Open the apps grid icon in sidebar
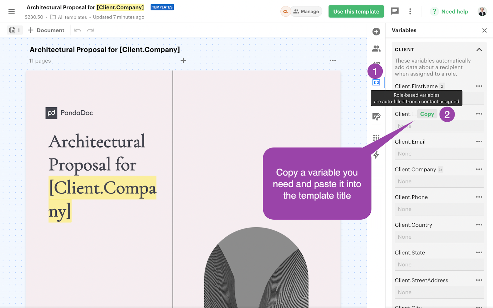Image resolution: width=493 pixels, height=308 pixels. 376,138
